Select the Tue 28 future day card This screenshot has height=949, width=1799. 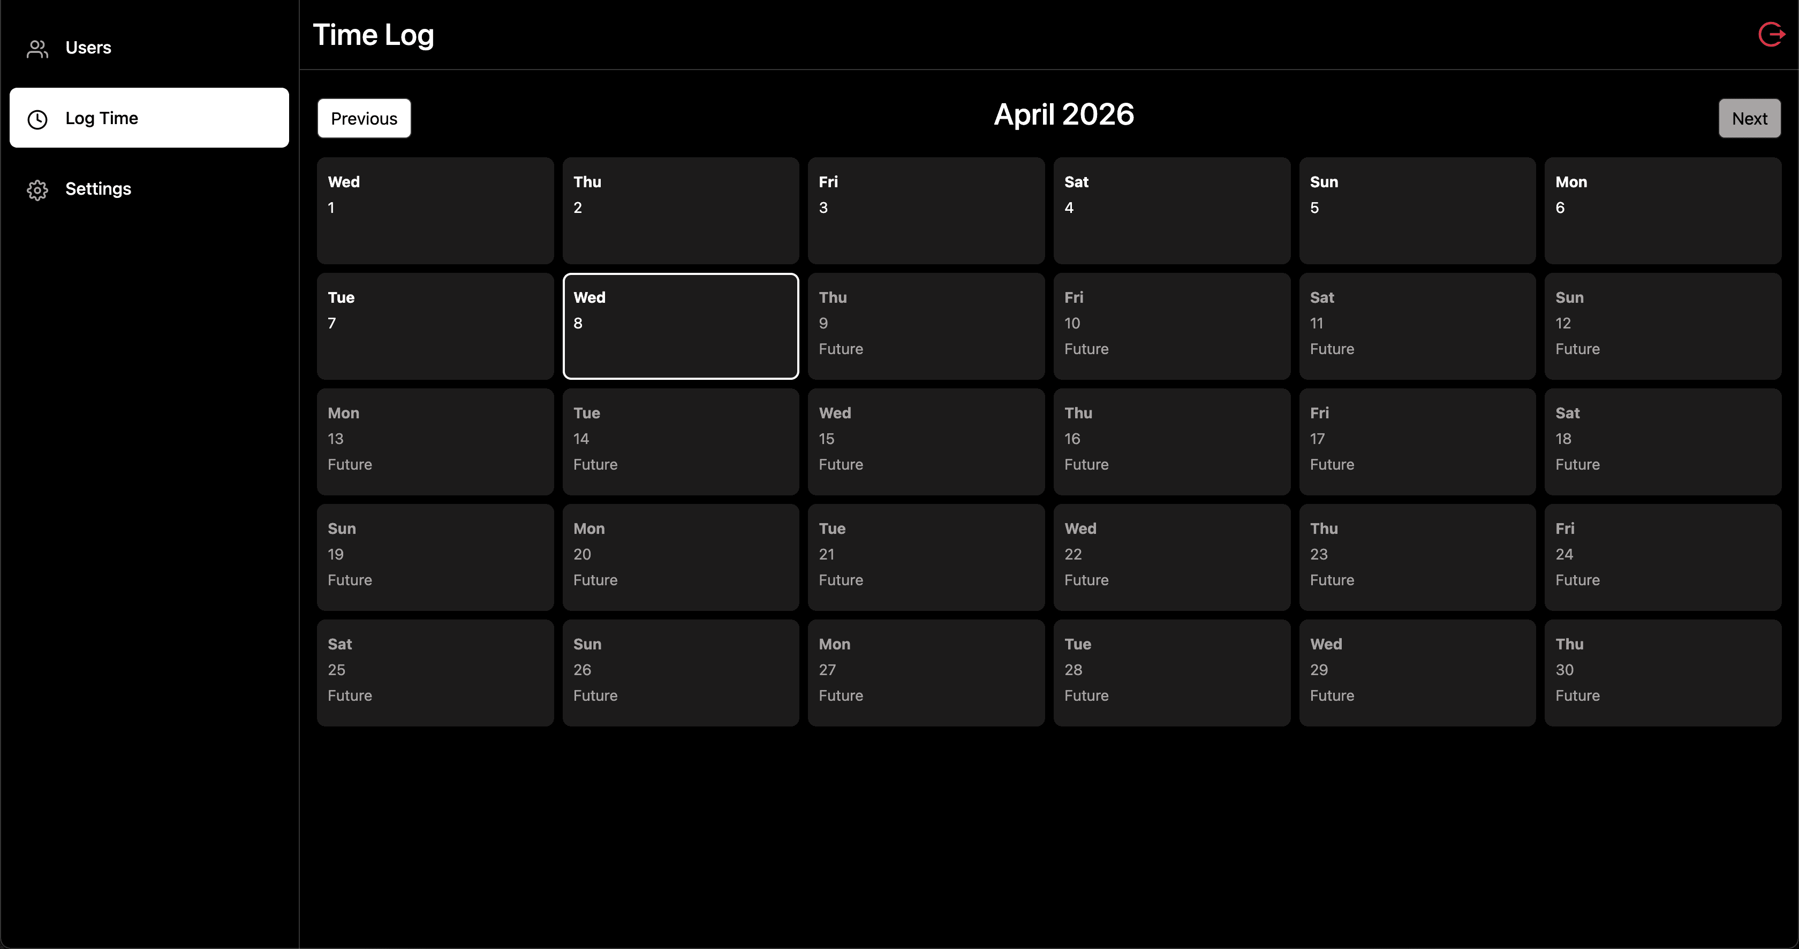[x=1172, y=674]
